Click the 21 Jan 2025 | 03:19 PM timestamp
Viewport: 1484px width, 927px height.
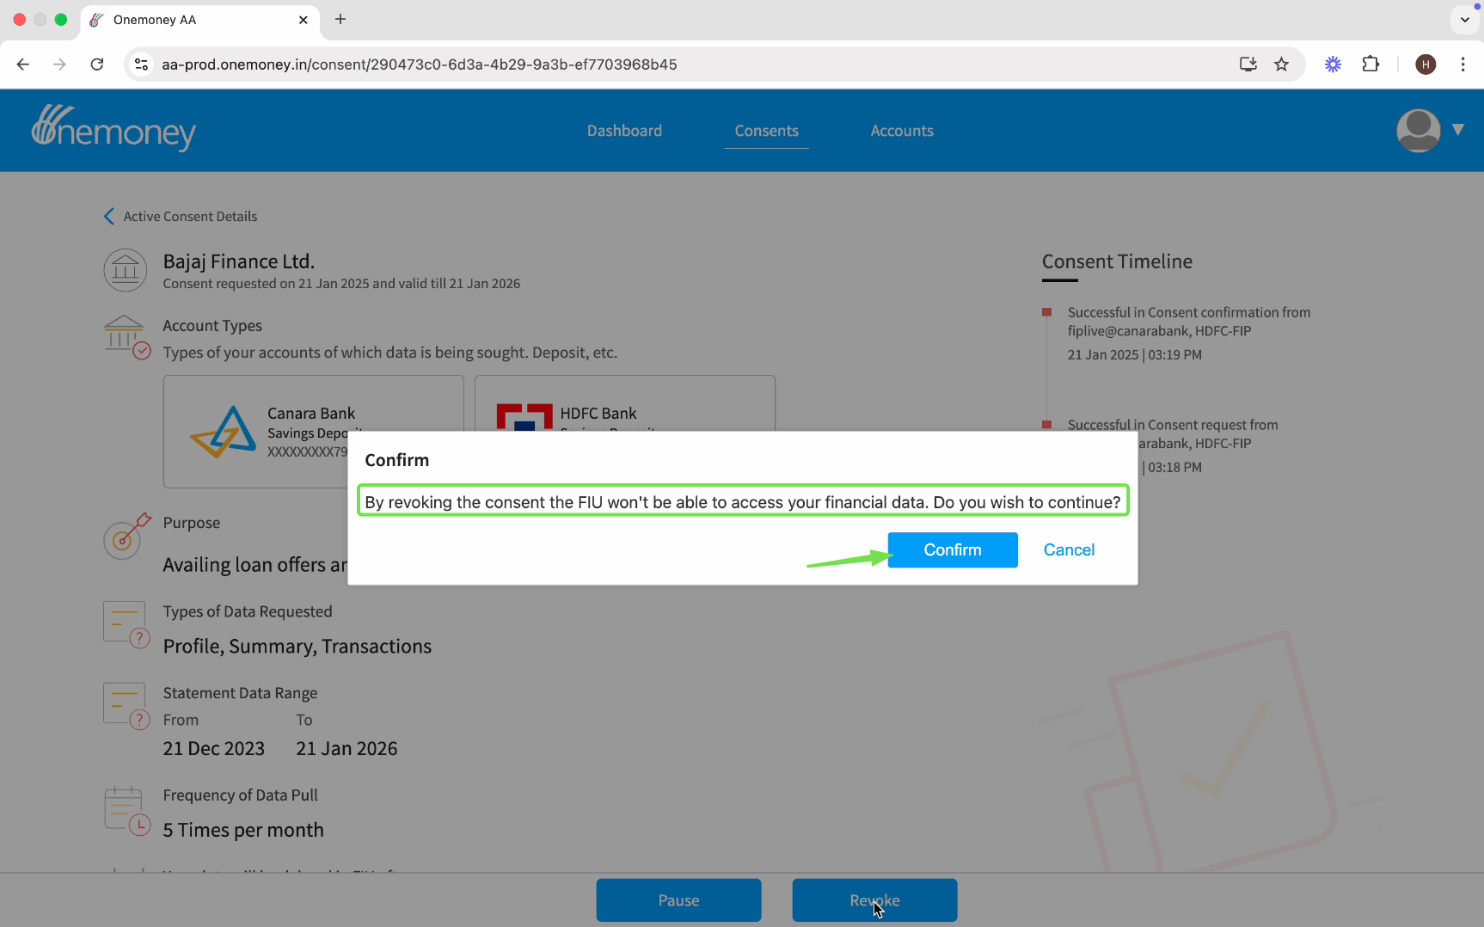(1135, 355)
